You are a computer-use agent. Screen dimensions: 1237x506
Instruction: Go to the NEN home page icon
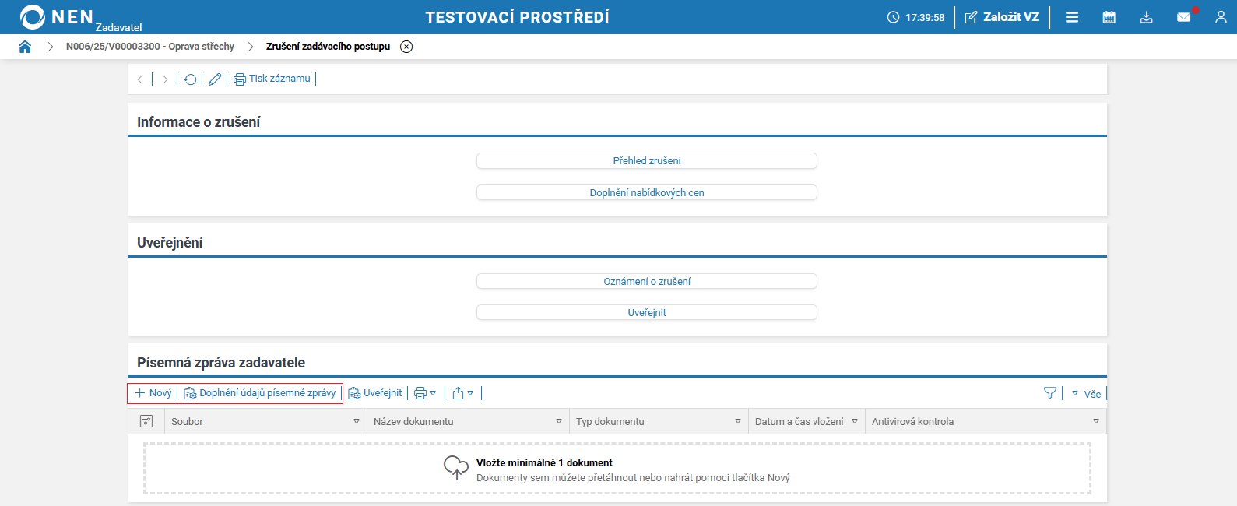coord(25,47)
